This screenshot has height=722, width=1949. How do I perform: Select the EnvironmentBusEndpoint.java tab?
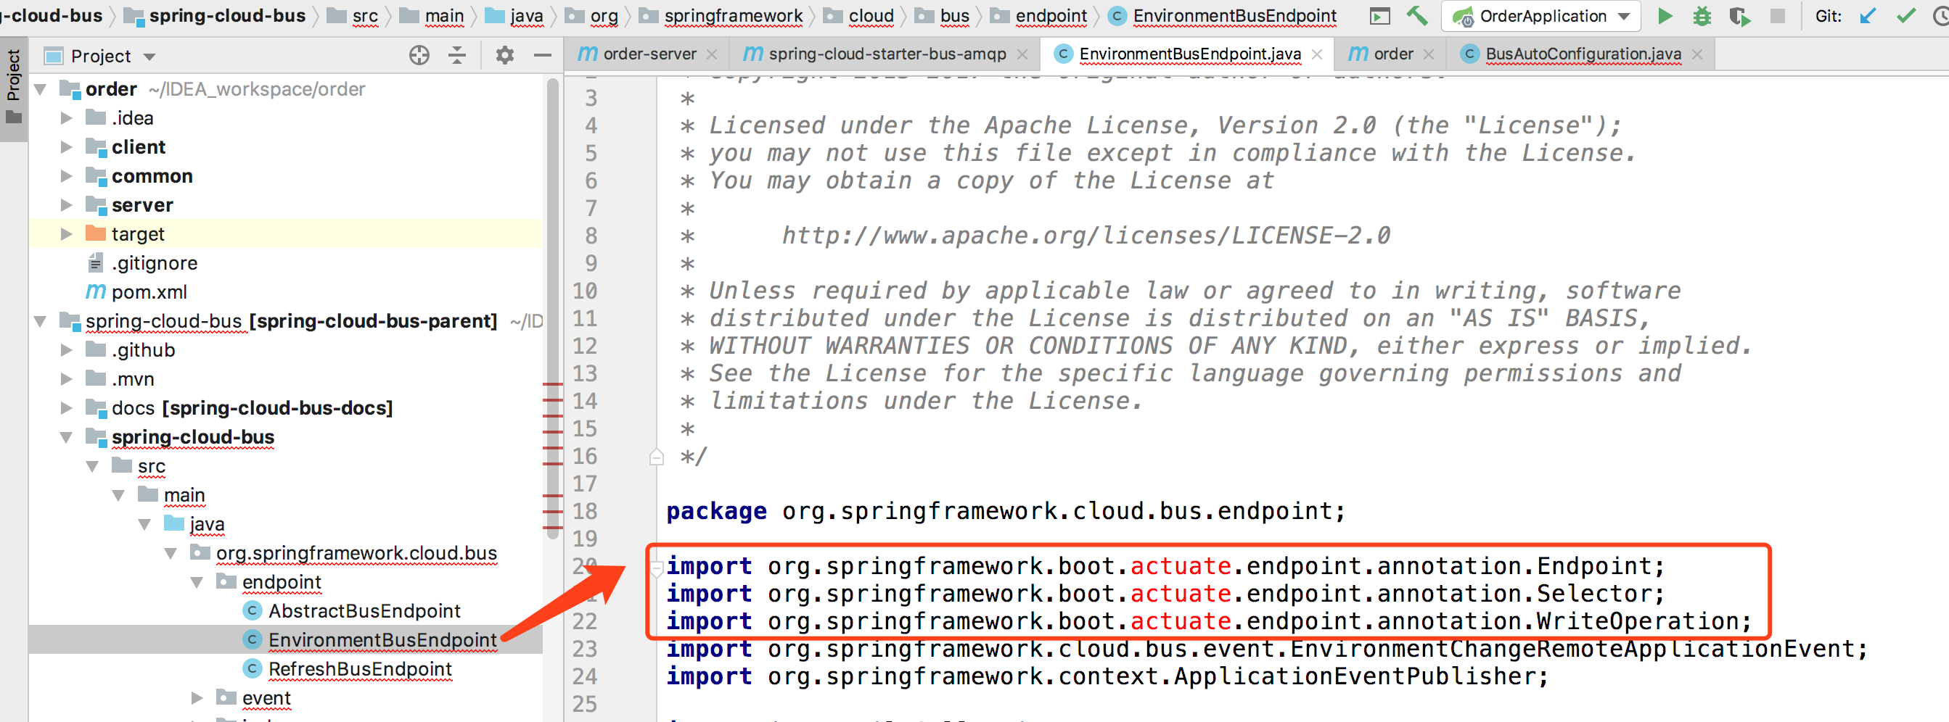pos(1189,54)
